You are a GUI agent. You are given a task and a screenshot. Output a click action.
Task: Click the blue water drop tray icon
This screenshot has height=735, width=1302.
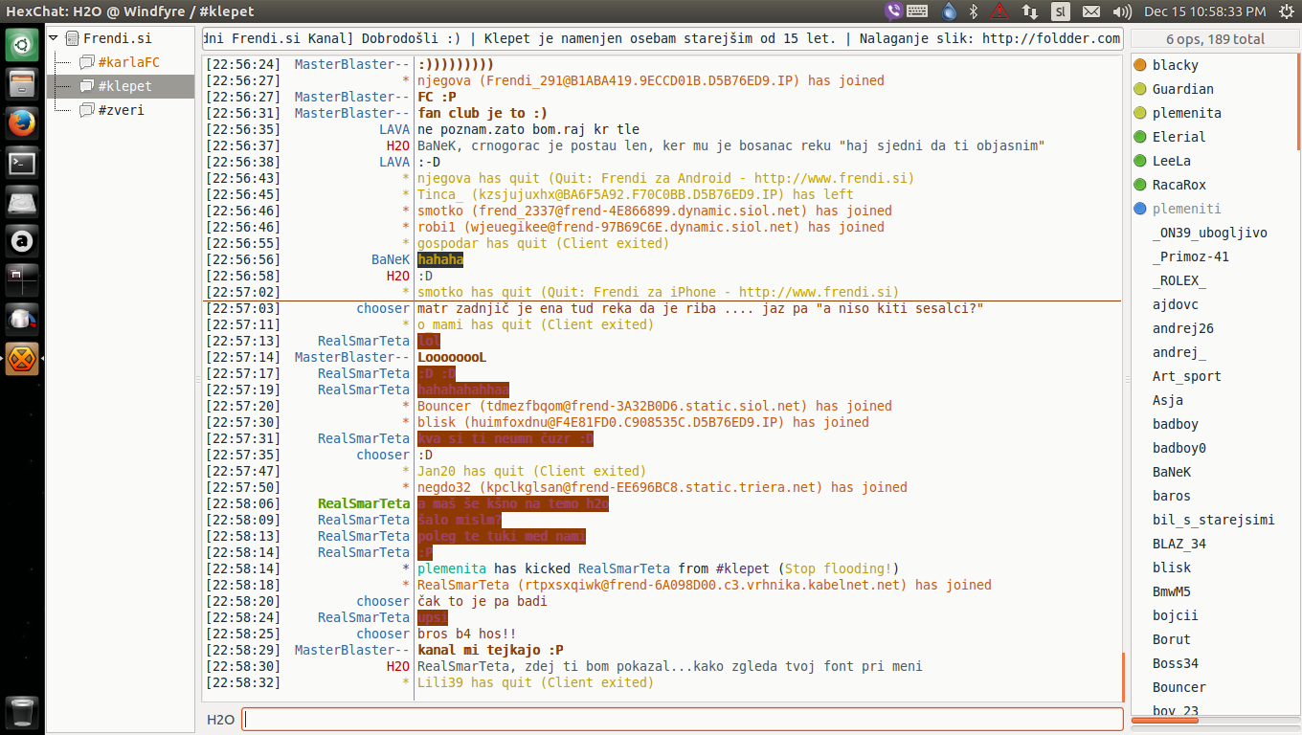pyautogui.click(x=949, y=11)
